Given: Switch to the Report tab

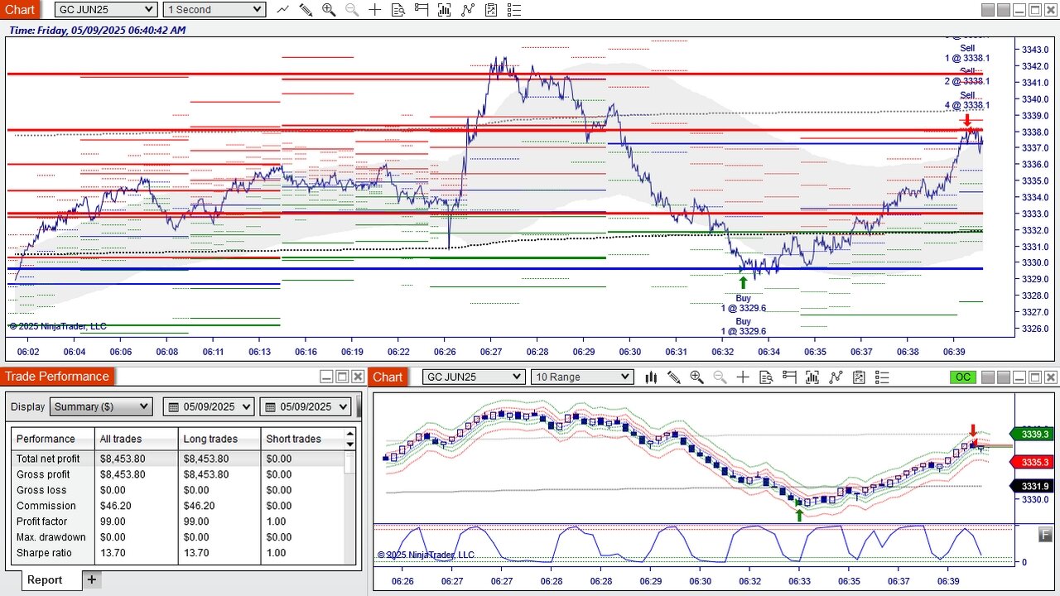Looking at the screenshot, I should tap(45, 579).
